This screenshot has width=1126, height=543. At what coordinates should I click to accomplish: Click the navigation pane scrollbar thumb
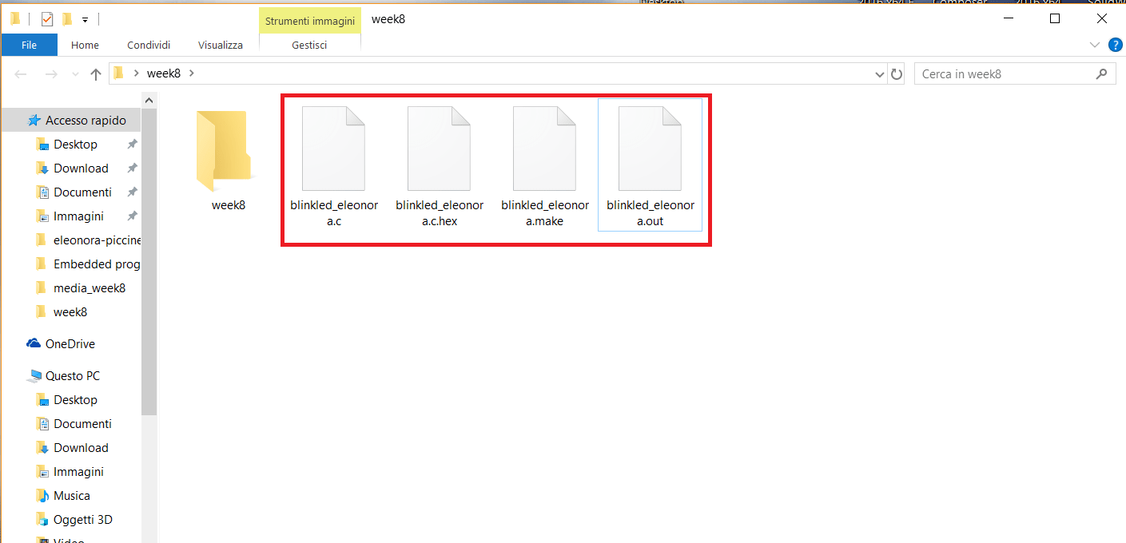coord(149,261)
